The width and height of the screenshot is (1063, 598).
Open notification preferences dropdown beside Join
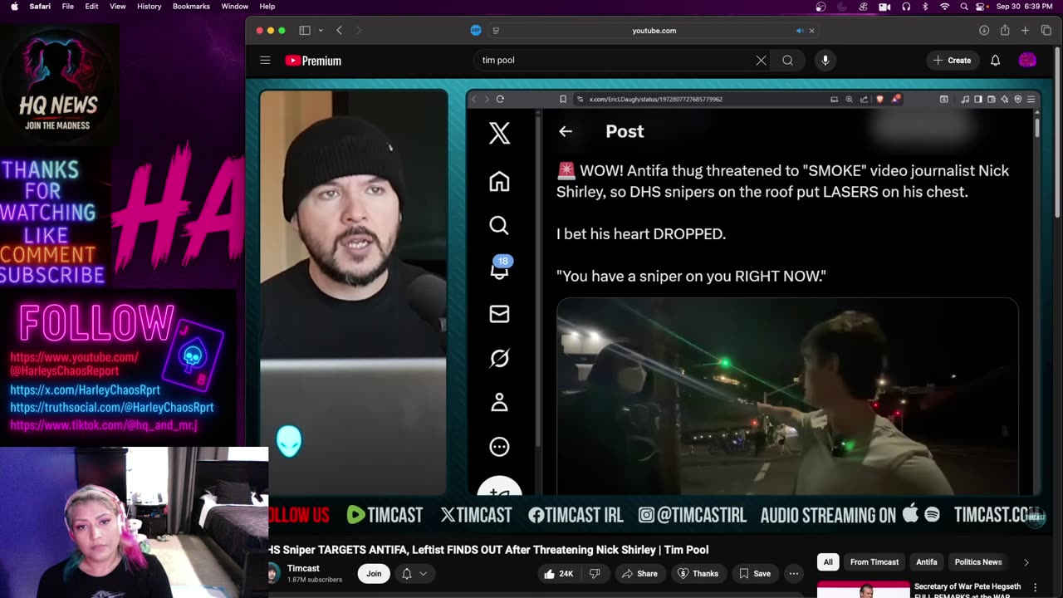[x=414, y=573]
